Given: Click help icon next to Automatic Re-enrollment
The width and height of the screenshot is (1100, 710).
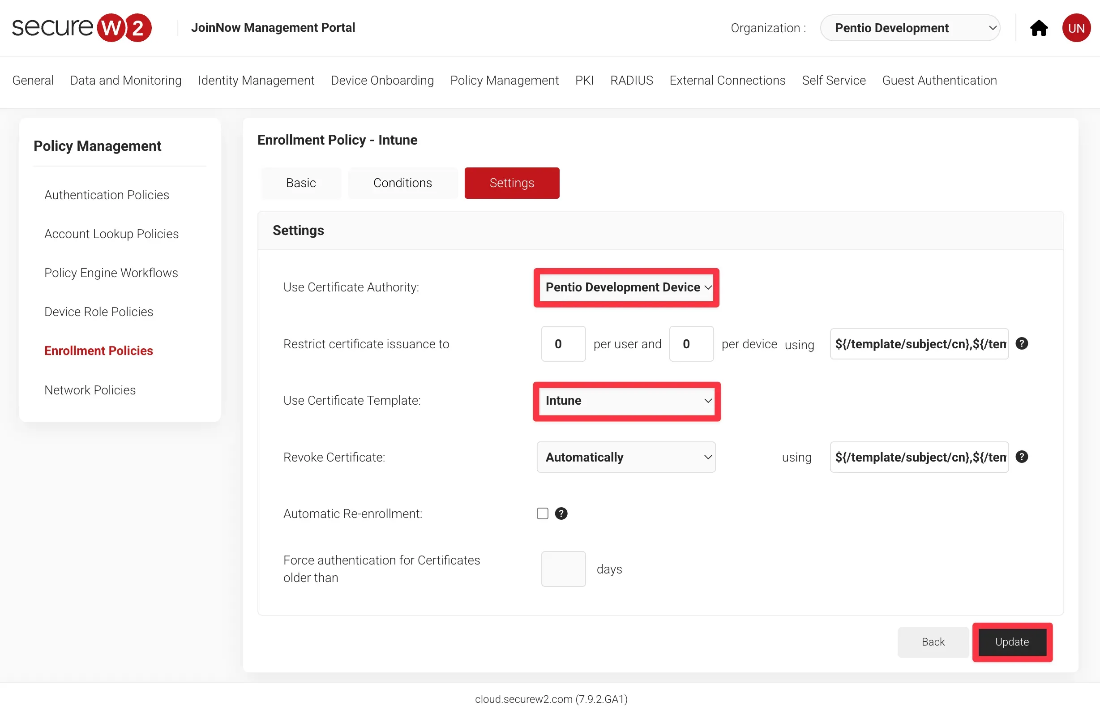Looking at the screenshot, I should (x=561, y=513).
